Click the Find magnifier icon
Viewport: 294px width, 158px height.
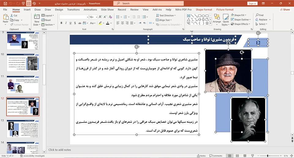257,15
